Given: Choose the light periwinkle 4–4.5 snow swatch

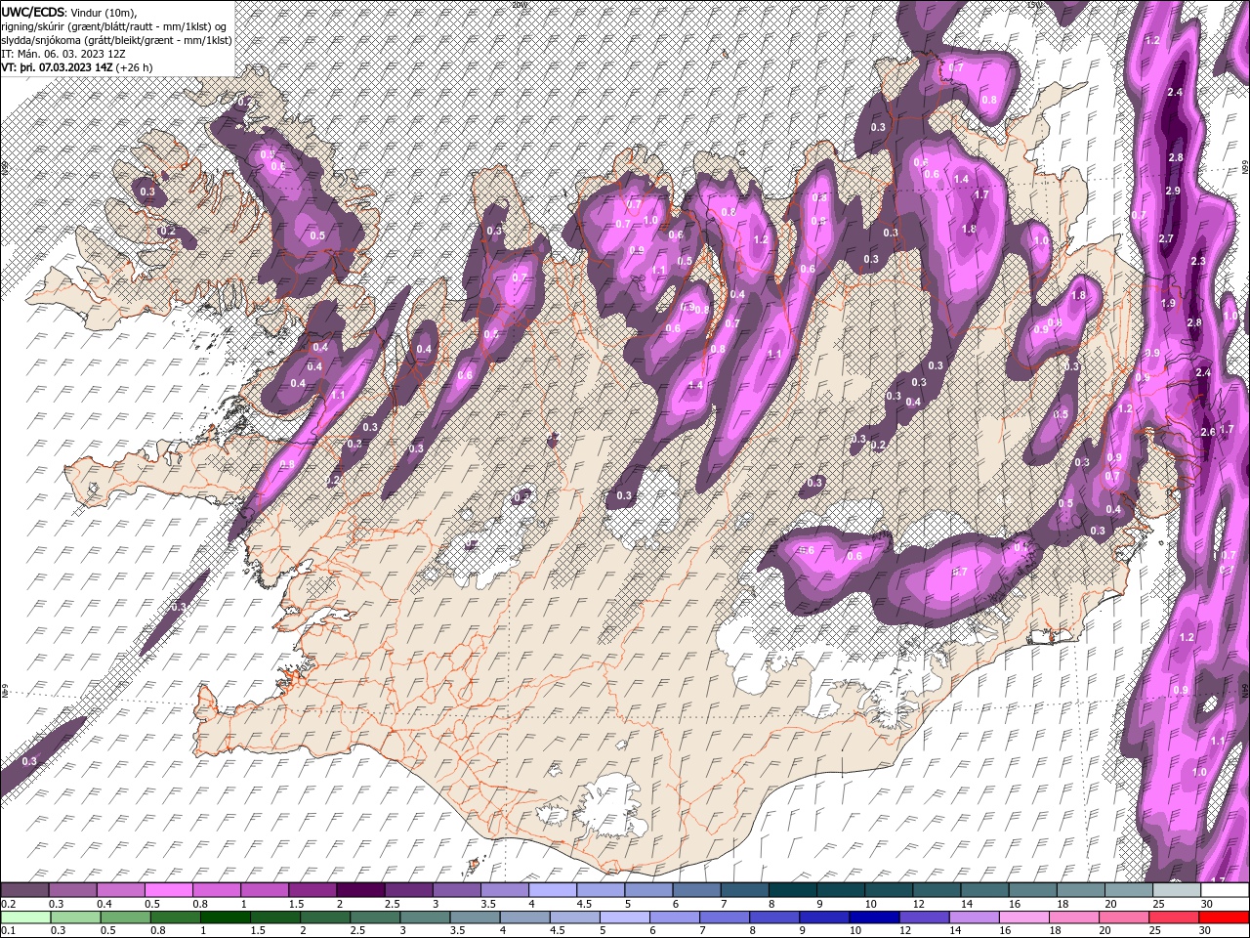Looking at the screenshot, I should coord(552,890).
